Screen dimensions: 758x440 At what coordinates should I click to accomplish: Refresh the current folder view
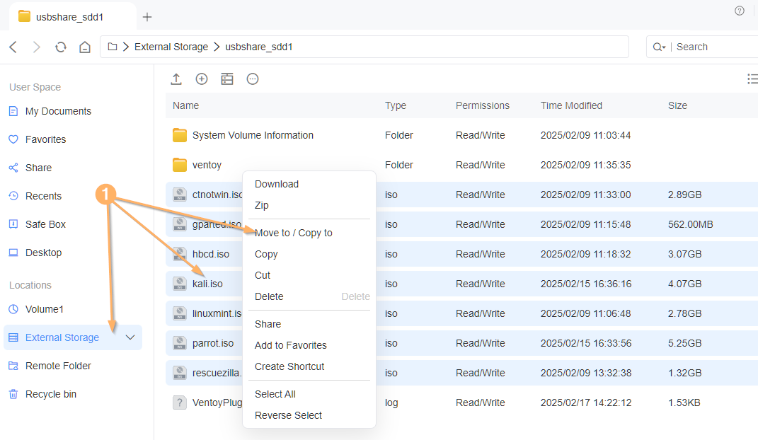tap(60, 47)
